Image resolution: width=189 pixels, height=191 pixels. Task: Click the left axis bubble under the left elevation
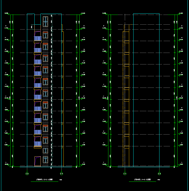pos(27,174)
